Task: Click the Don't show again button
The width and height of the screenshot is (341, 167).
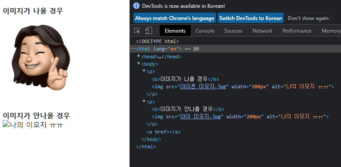Action: pyautogui.click(x=308, y=18)
